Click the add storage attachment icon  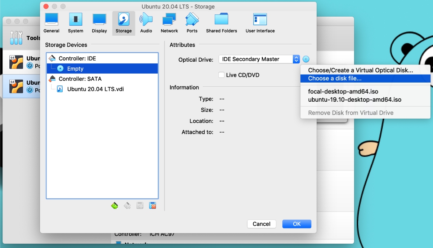tap(140, 206)
